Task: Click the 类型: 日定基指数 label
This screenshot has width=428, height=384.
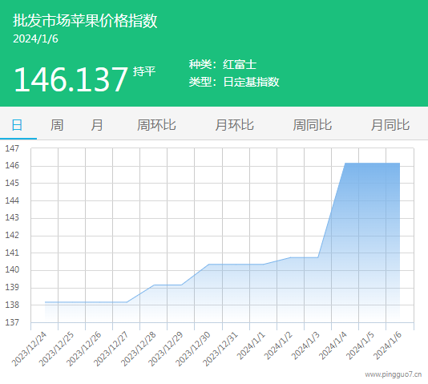Action: pos(234,82)
